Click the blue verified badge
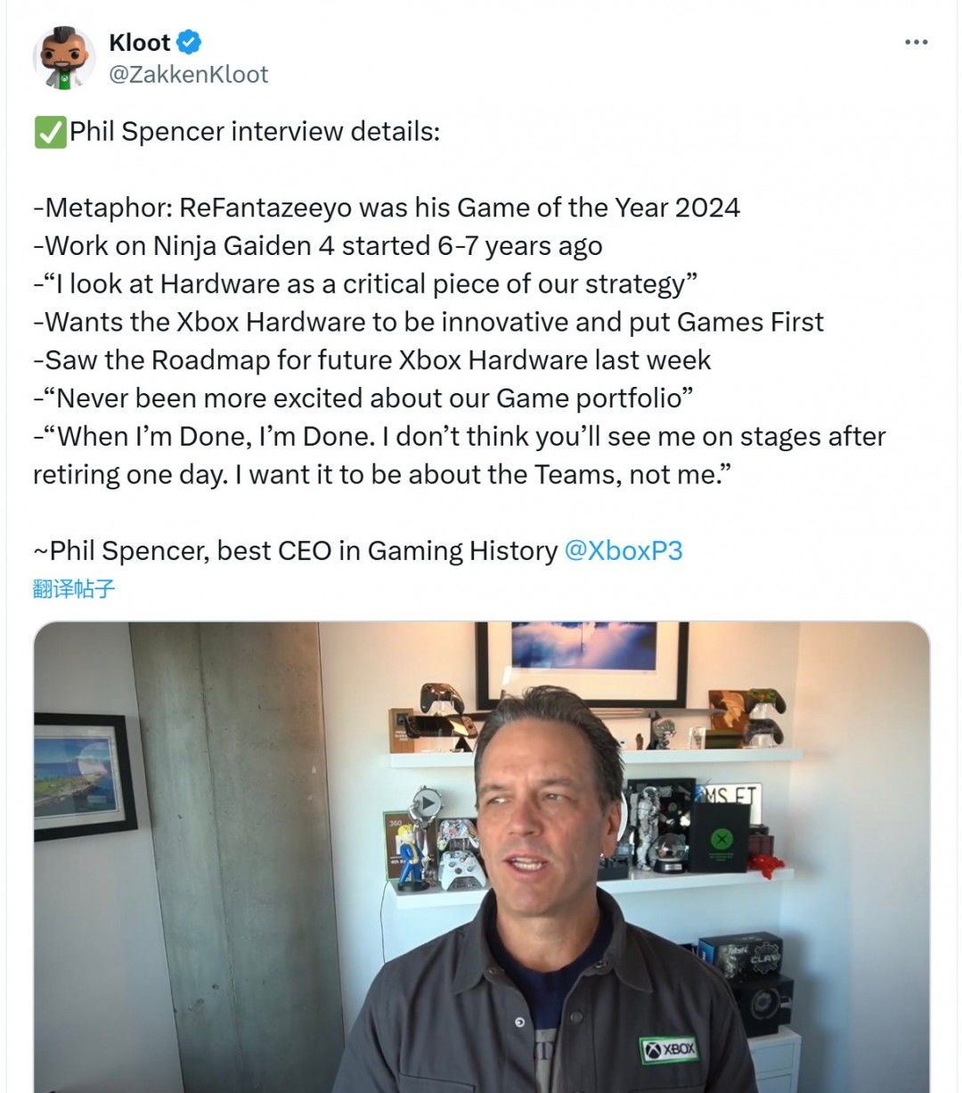The width and height of the screenshot is (962, 1093). pyautogui.click(x=189, y=42)
